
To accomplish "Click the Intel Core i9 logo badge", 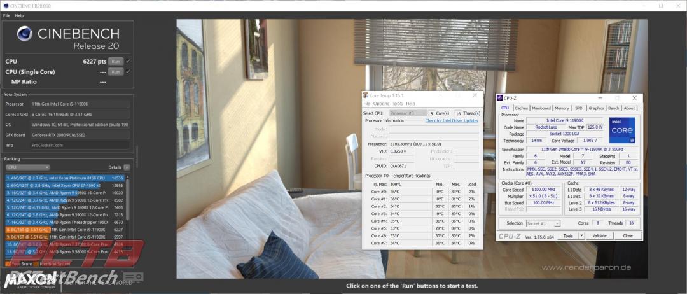I will coord(622,130).
